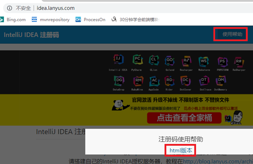Click the CLion product icon
Viewport: 253px width, 164px height.
pyautogui.click(x=154, y=60)
